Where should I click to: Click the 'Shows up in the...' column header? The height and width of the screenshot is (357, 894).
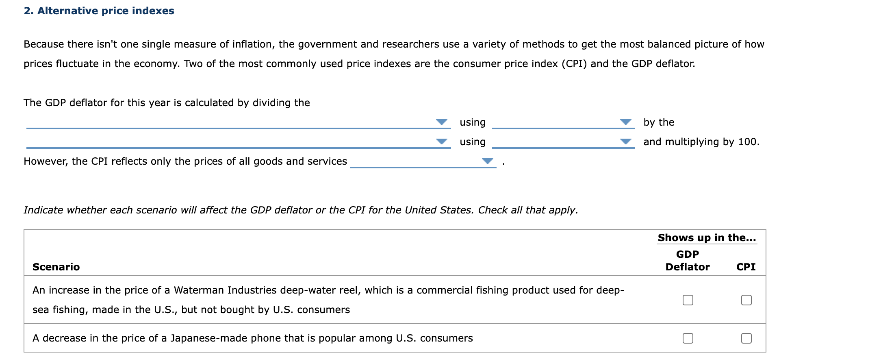point(707,237)
